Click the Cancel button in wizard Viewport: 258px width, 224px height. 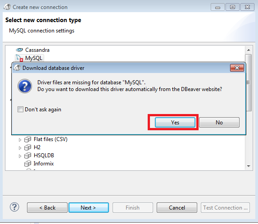177,207
